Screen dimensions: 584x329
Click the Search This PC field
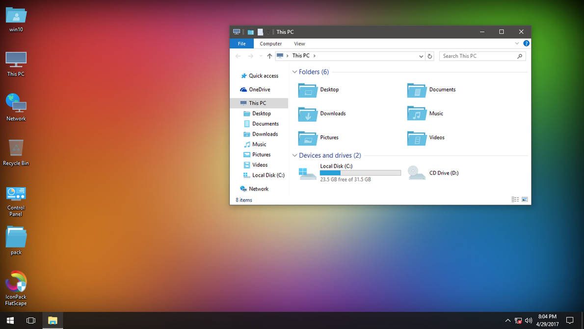click(482, 56)
